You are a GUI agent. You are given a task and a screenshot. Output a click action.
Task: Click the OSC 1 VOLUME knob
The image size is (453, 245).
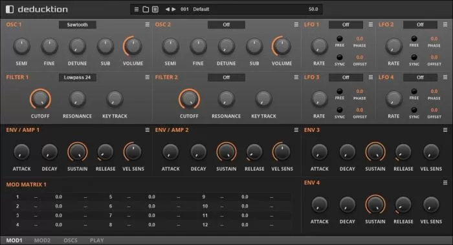pyautogui.click(x=133, y=46)
